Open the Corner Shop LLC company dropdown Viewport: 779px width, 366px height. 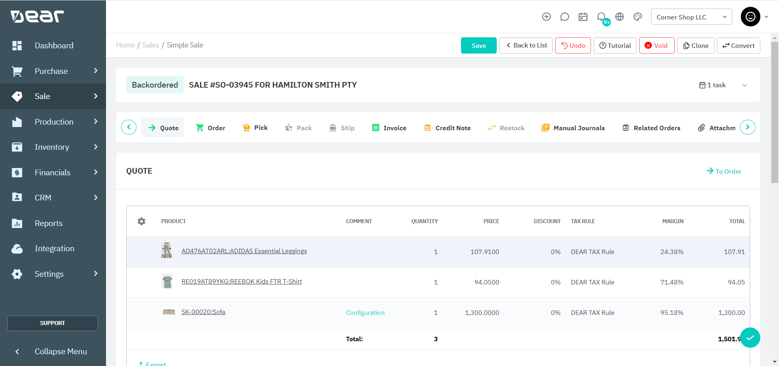coord(691,17)
